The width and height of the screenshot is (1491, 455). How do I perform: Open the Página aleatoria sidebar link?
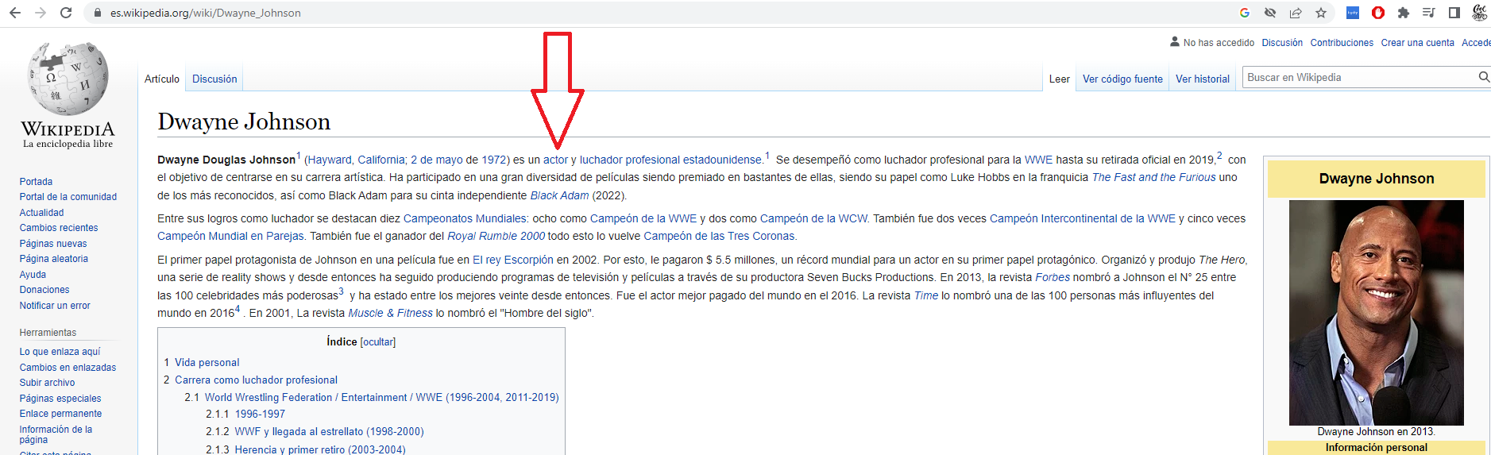tap(54, 259)
